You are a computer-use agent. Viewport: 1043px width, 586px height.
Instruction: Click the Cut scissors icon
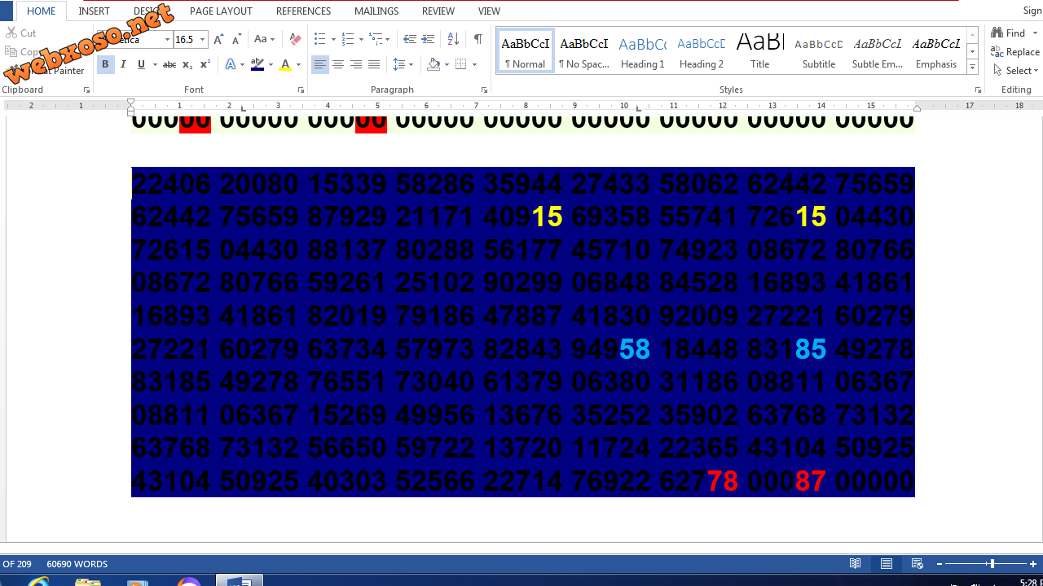(x=11, y=33)
